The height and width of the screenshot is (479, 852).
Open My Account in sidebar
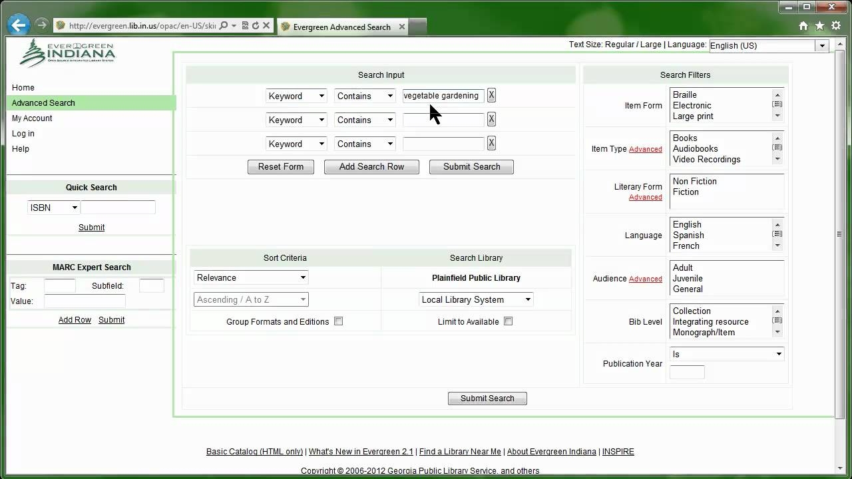coord(32,118)
